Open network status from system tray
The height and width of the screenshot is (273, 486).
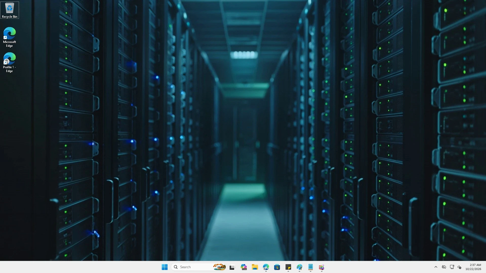click(452, 267)
